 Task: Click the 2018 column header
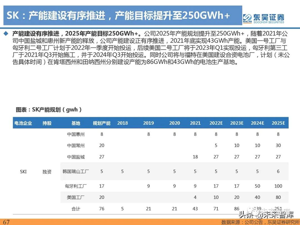coord(123,123)
